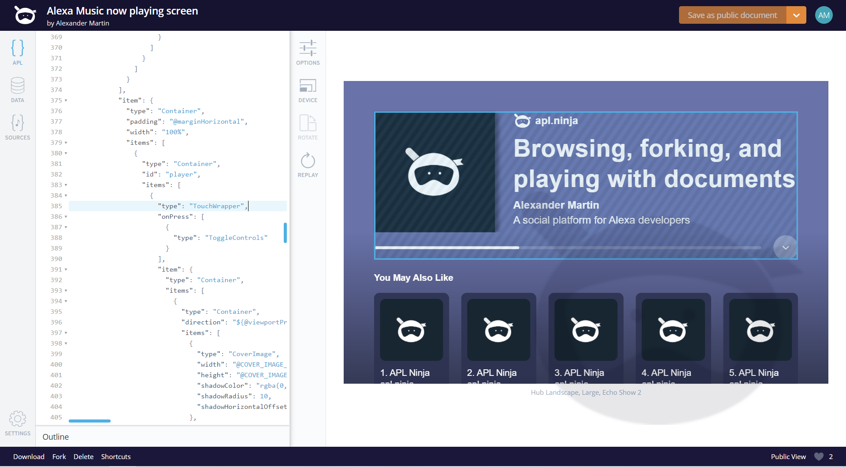
Task: Click the large album cover image
Action: pyautogui.click(x=435, y=172)
